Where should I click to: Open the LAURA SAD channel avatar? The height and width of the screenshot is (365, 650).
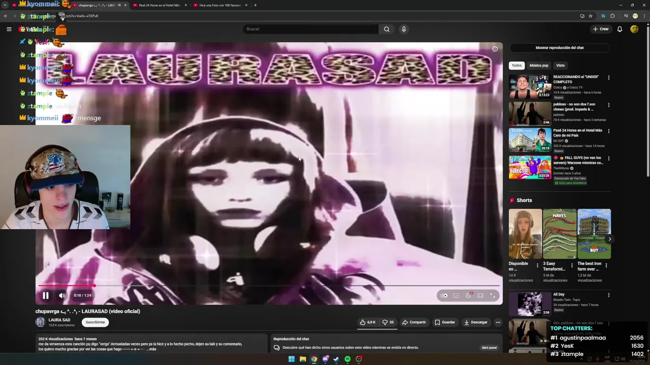40,322
